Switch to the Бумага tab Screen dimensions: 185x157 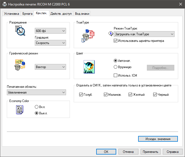click(x=27, y=14)
